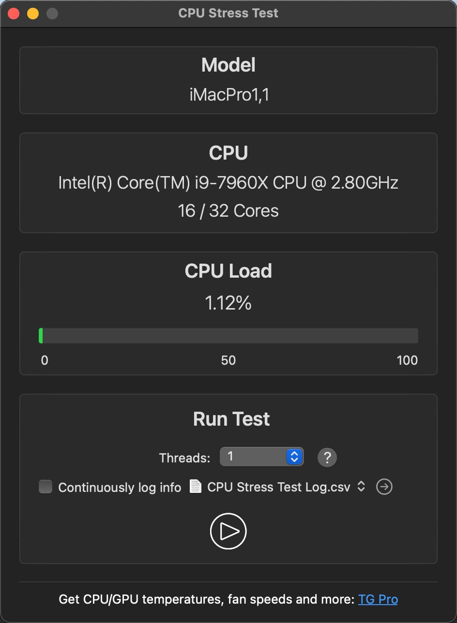Click the '16 / 32 Cores' text
This screenshot has width=457, height=623.
228,211
